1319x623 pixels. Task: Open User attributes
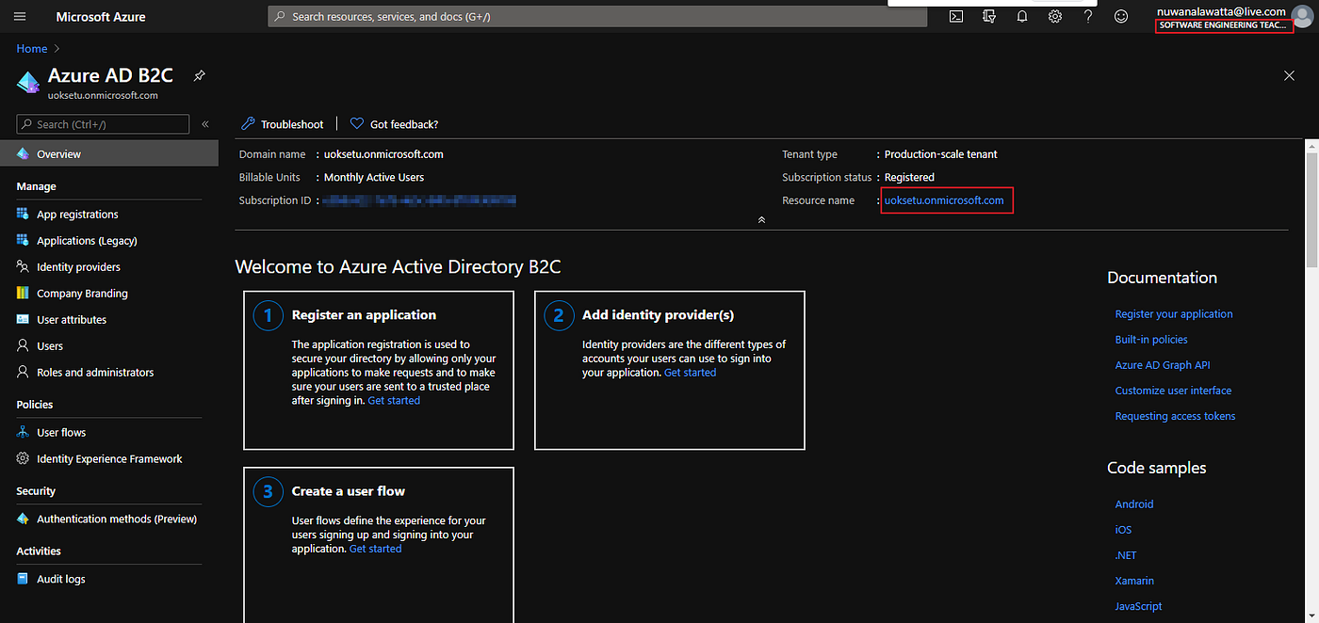coord(72,320)
